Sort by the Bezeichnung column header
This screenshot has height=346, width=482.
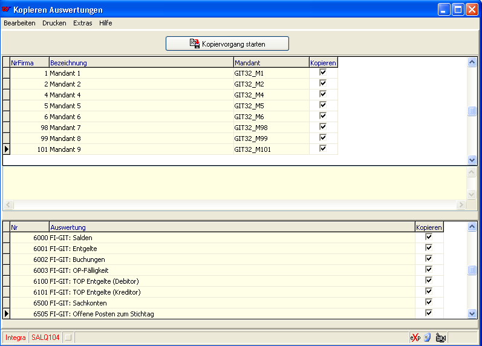coord(141,62)
